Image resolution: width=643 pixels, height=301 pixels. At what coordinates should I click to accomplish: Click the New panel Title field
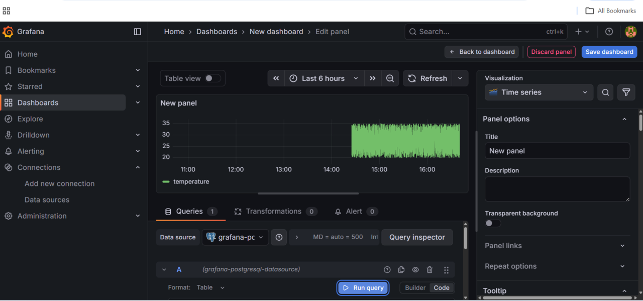[x=557, y=151]
